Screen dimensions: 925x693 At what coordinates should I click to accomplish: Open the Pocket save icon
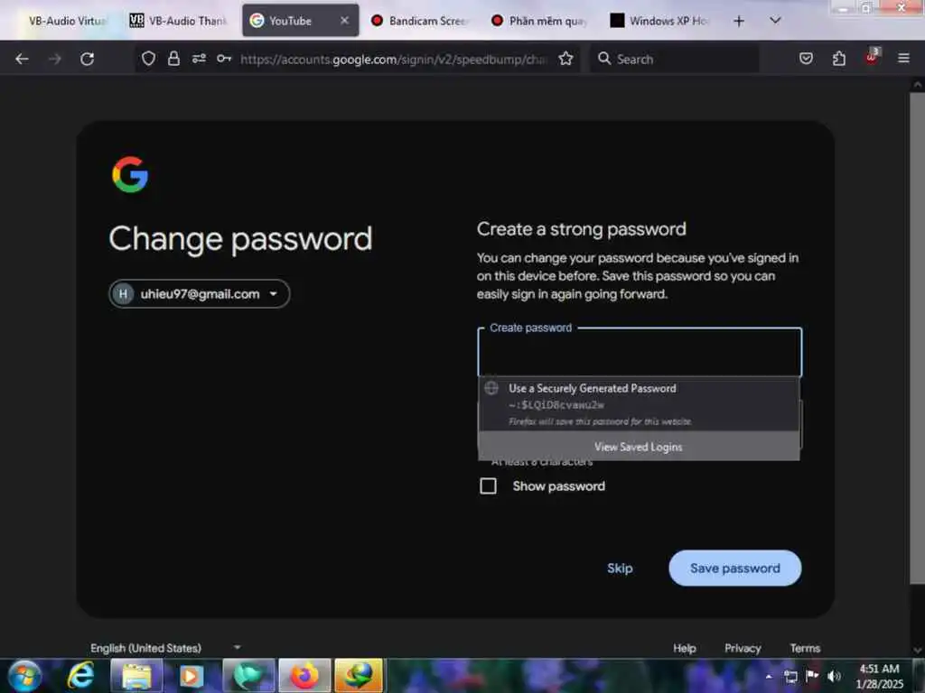(806, 59)
